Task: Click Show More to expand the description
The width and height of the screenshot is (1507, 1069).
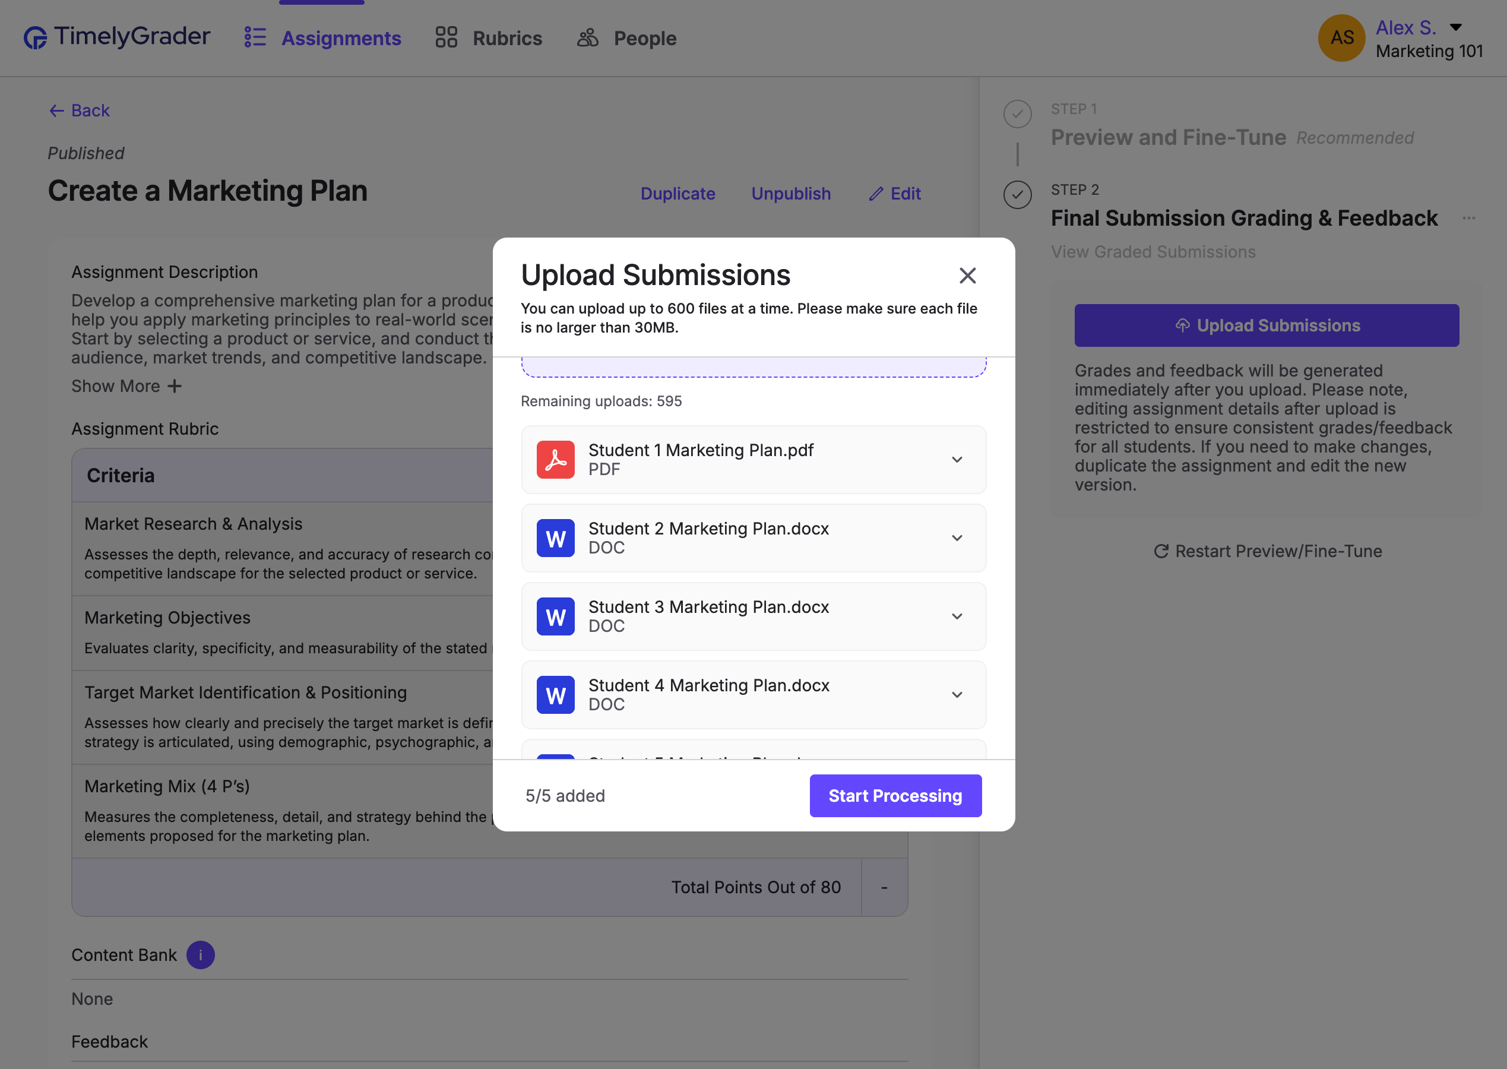Action: pyautogui.click(x=126, y=387)
